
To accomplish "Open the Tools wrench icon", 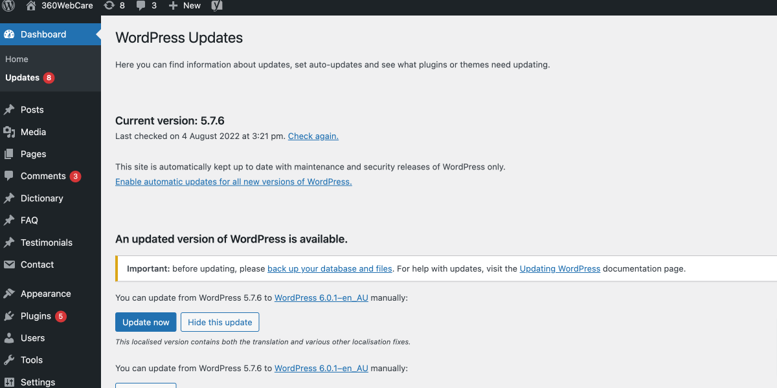I will point(9,360).
